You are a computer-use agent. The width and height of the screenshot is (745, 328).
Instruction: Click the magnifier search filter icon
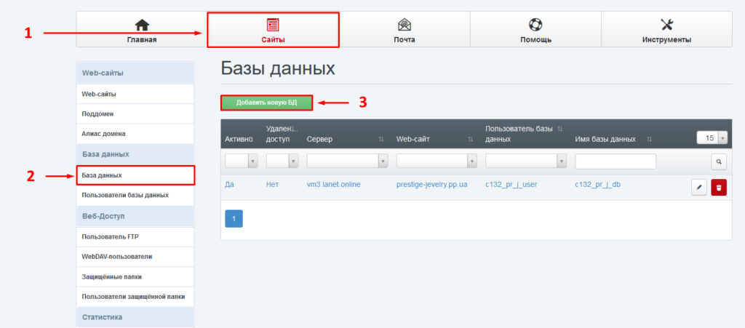pyautogui.click(x=719, y=161)
